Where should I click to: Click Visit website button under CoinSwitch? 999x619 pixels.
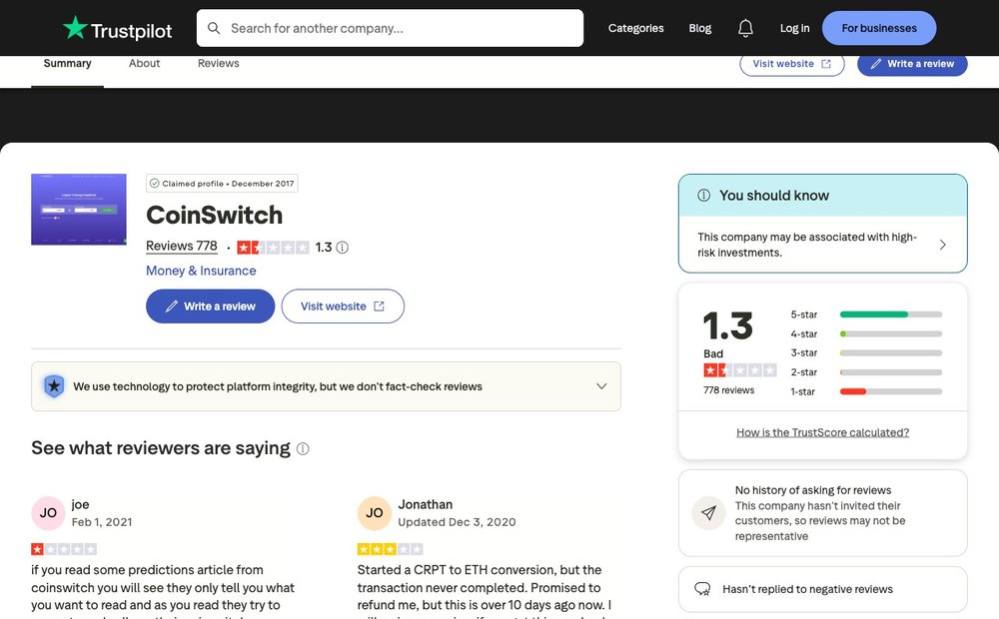pos(343,307)
